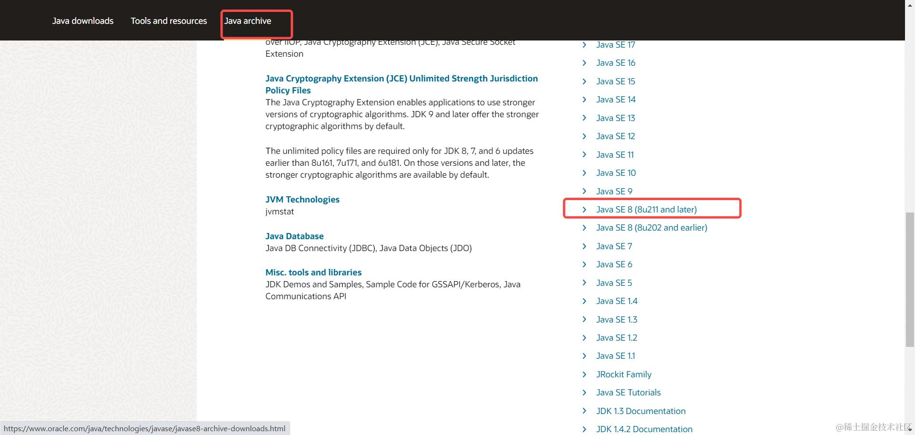This screenshot has width=915, height=435.
Task: Click chevron arrow beside Java SE 14
Action: [584, 100]
